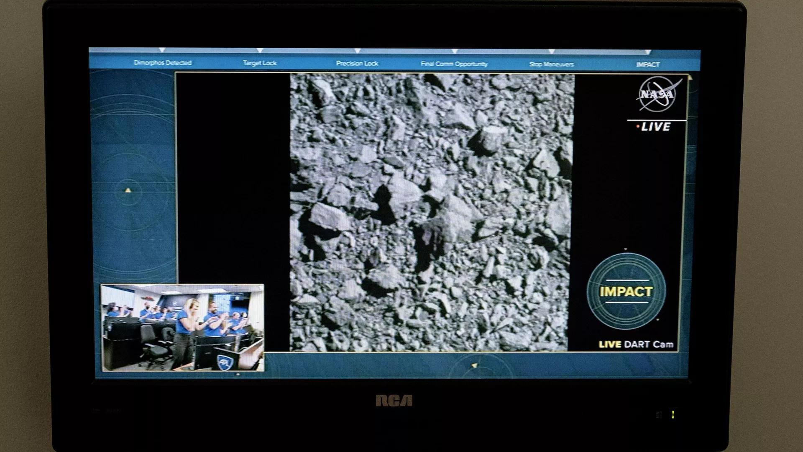Click the red LIVE indicator under NASA logo

[x=654, y=127]
